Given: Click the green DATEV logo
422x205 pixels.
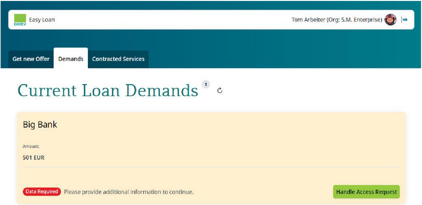Looking at the screenshot, I should pyautogui.click(x=20, y=20).
